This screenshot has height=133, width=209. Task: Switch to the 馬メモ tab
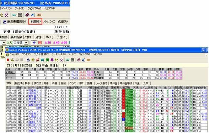(x=49, y=37)
